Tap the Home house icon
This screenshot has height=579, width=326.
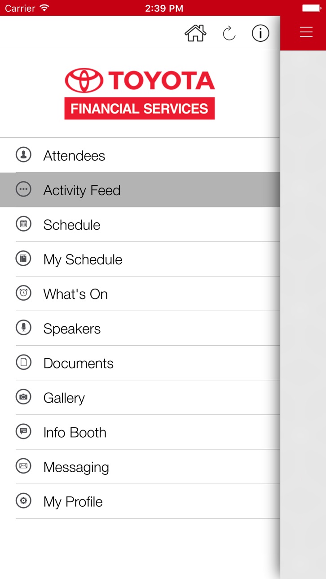click(195, 33)
